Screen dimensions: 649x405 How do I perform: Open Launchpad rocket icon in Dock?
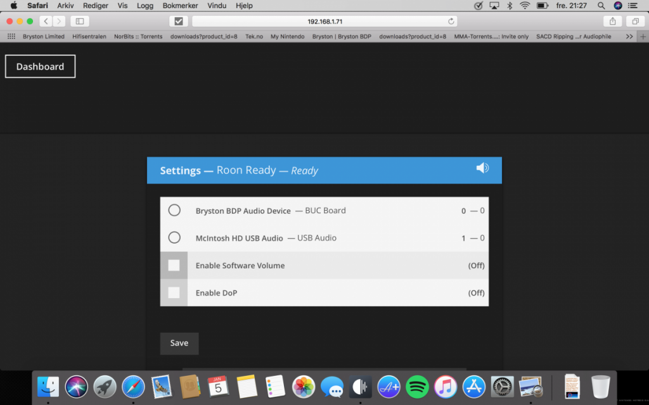pos(105,387)
